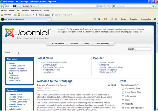Screen dimensions: 158x111
Task: Select the eCommerce poll option
Action: pyautogui.click(x=123, y=96)
